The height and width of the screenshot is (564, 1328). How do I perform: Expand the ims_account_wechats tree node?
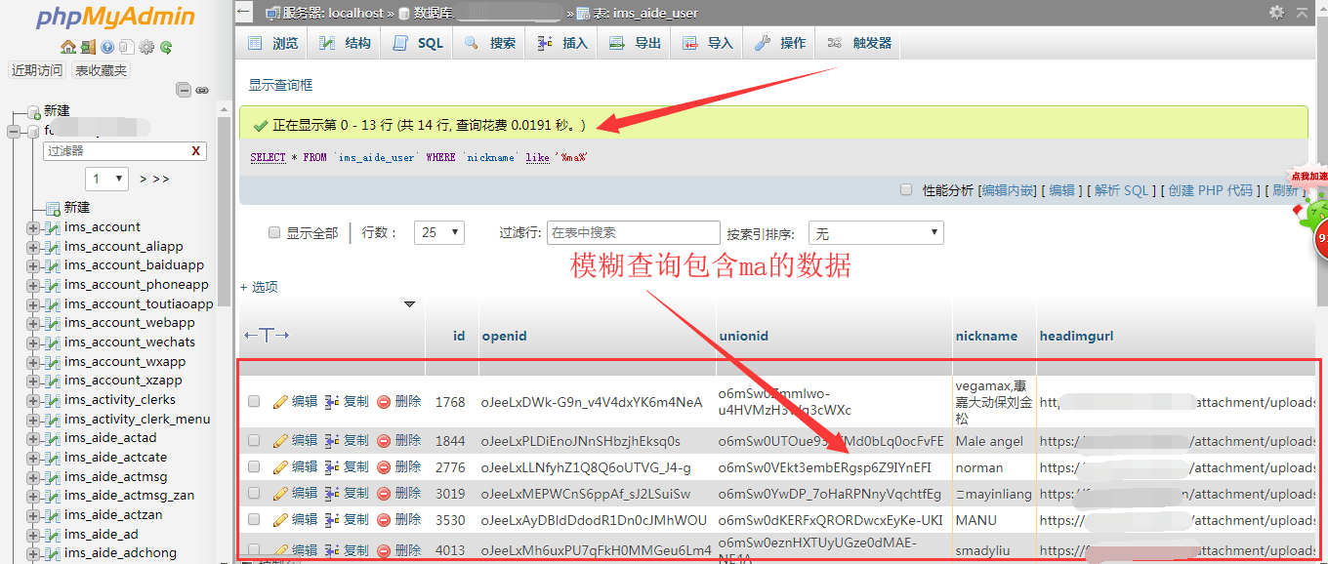click(x=33, y=342)
